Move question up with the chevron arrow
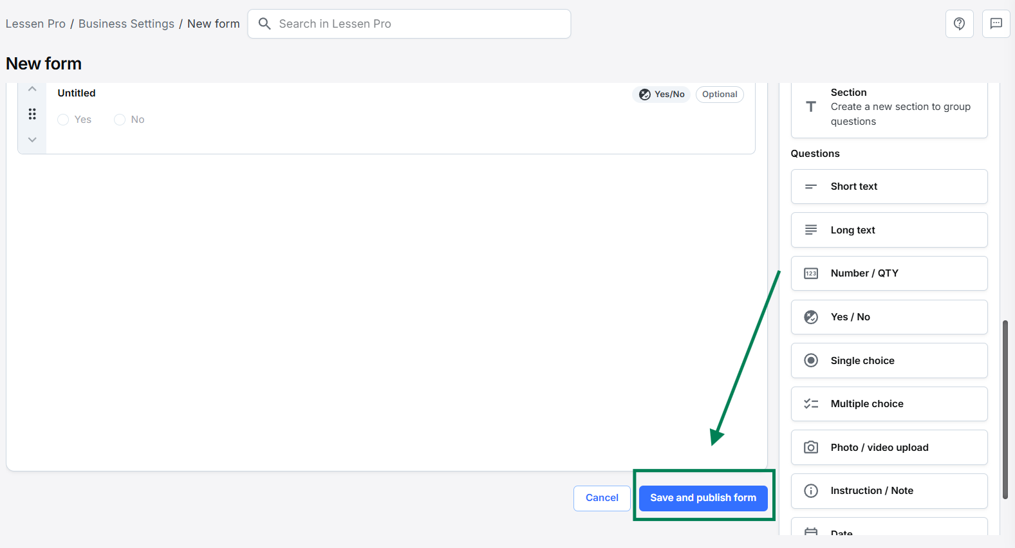The width and height of the screenshot is (1015, 548). click(32, 89)
